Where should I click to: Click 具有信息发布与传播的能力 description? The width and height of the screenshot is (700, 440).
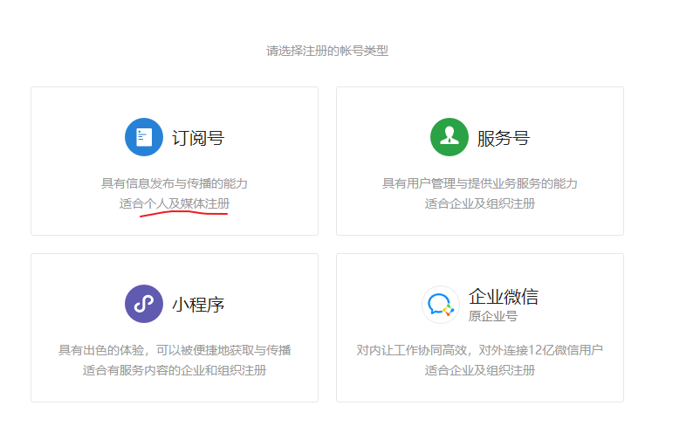click(x=175, y=183)
